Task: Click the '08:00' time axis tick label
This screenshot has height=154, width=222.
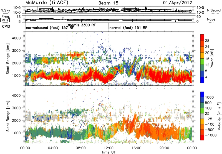Action: pyautogui.click(x=81, y=148)
